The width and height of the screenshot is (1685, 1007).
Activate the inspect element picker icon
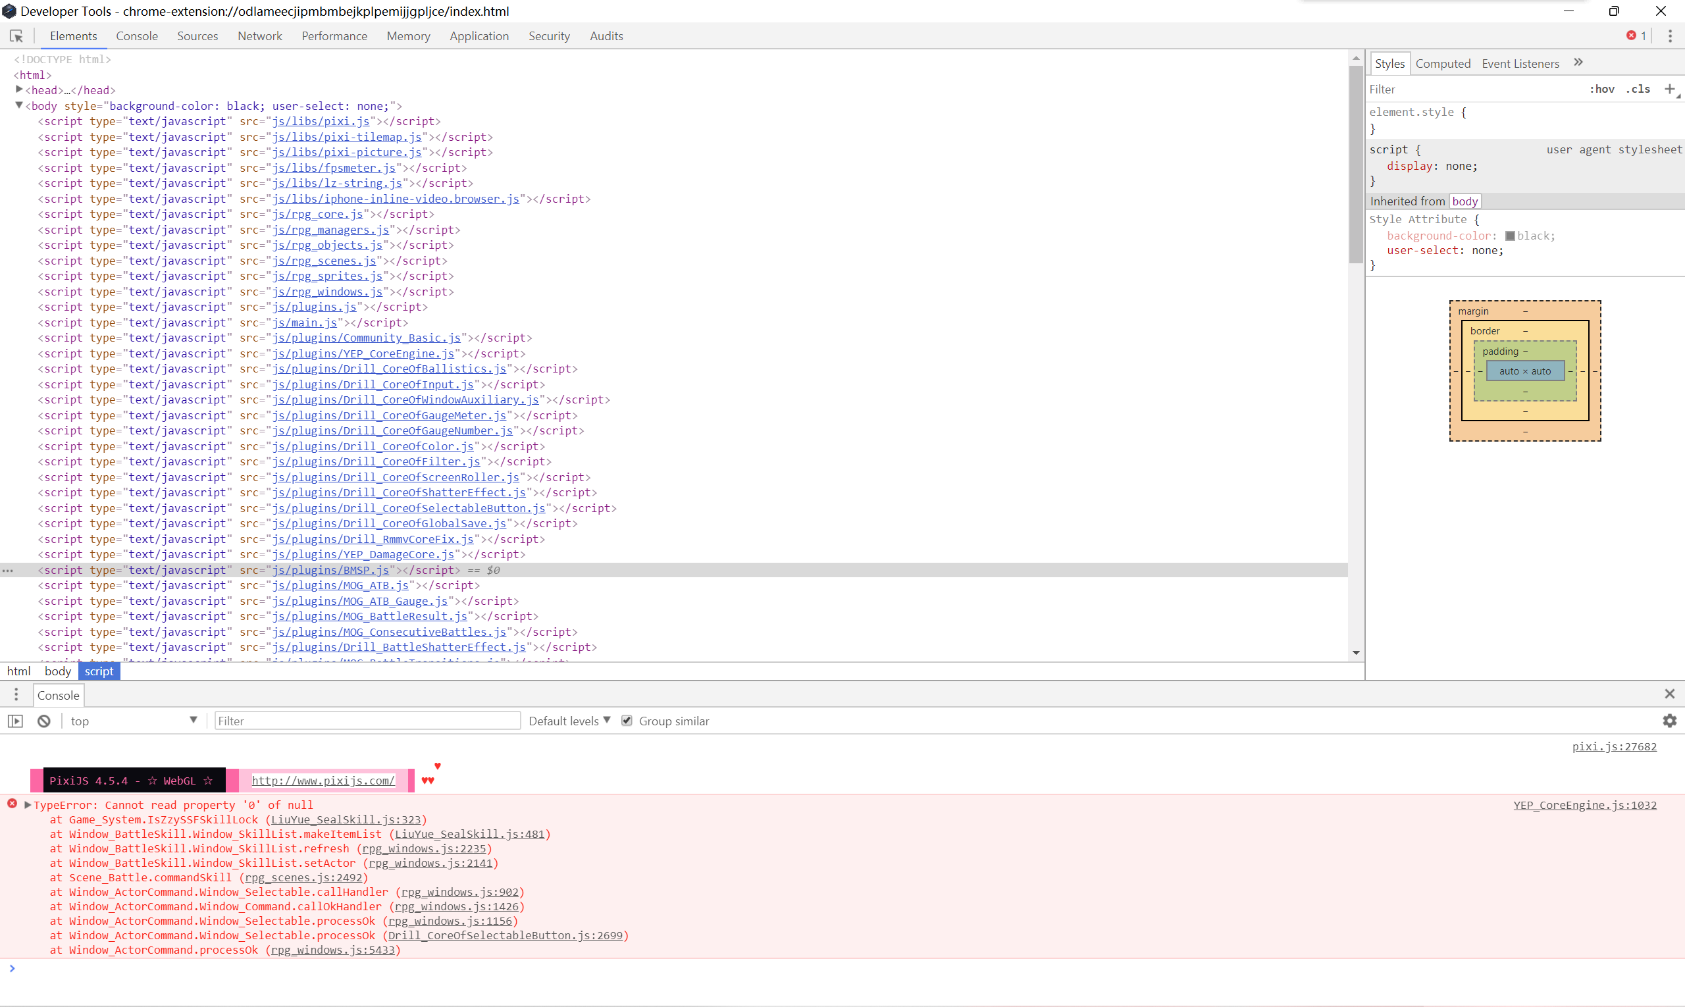click(x=16, y=36)
